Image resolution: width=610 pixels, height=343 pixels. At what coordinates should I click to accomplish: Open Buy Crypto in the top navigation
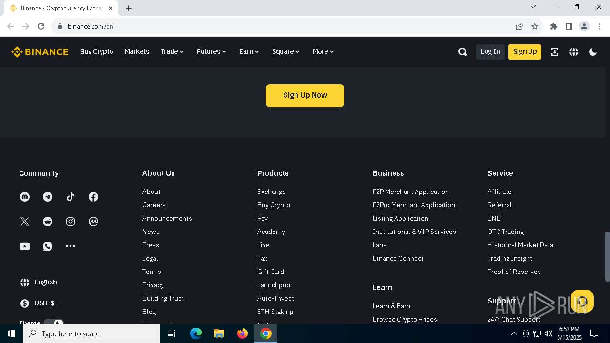click(x=97, y=51)
